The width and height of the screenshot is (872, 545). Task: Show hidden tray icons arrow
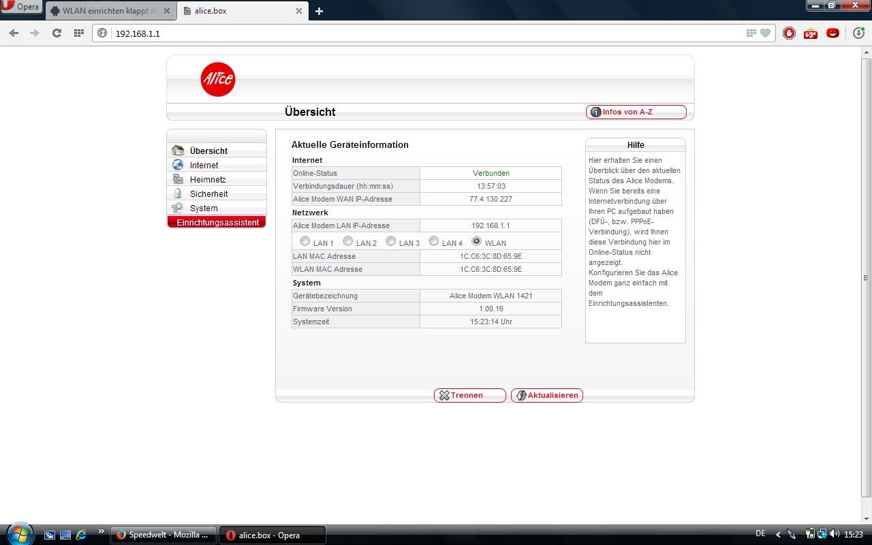click(778, 535)
